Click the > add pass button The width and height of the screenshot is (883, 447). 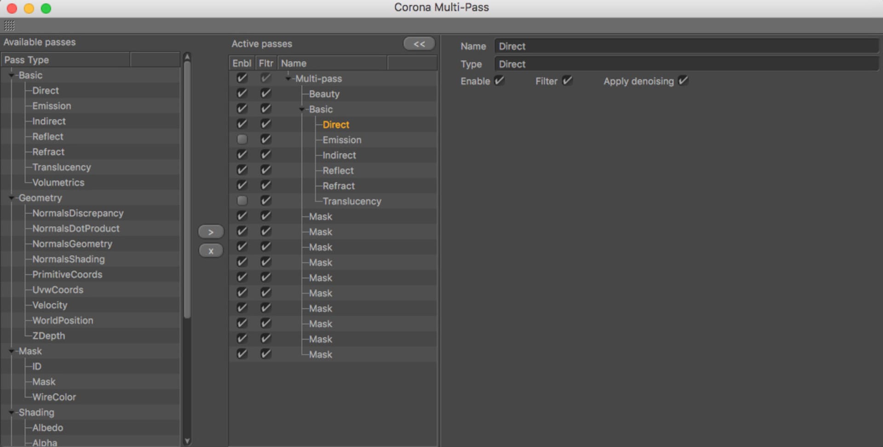[x=211, y=232]
